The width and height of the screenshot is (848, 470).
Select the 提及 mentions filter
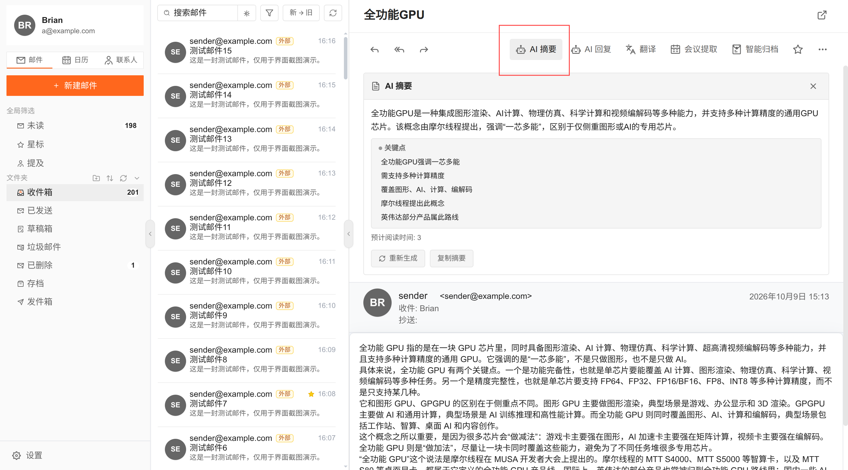[x=75, y=163]
